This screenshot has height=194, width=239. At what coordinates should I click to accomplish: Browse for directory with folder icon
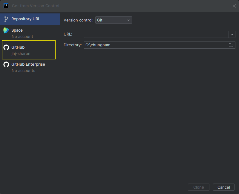coord(231,45)
